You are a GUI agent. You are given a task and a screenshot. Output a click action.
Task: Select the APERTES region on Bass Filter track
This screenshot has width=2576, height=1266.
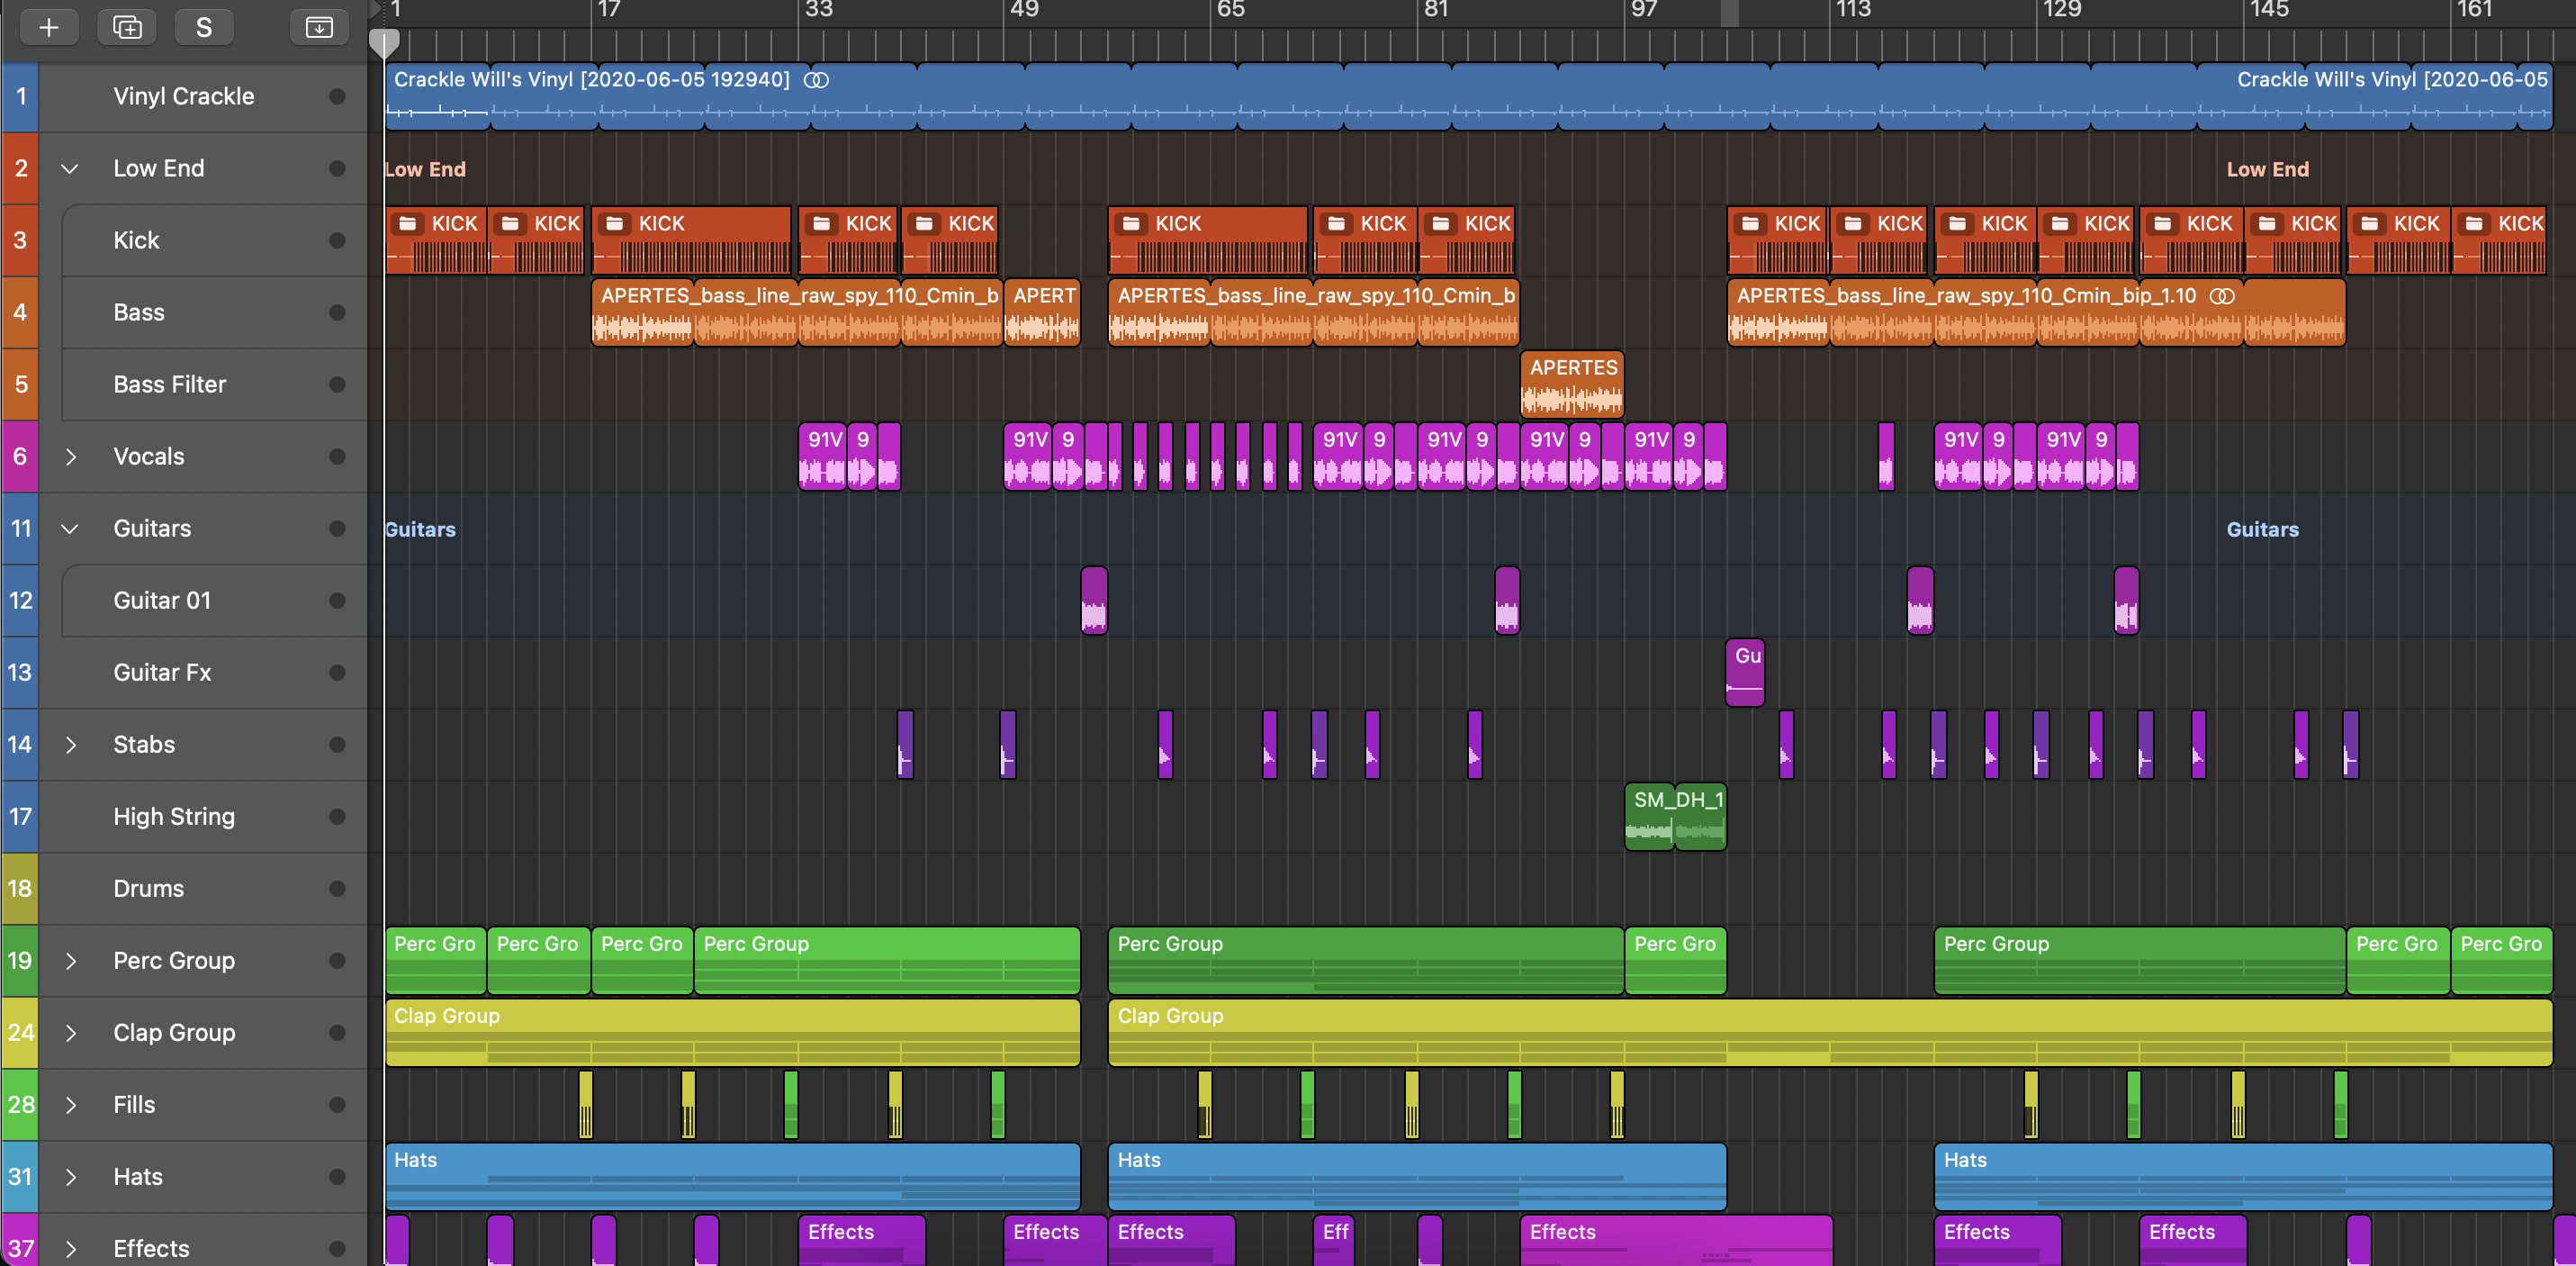pyautogui.click(x=1572, y=384)
